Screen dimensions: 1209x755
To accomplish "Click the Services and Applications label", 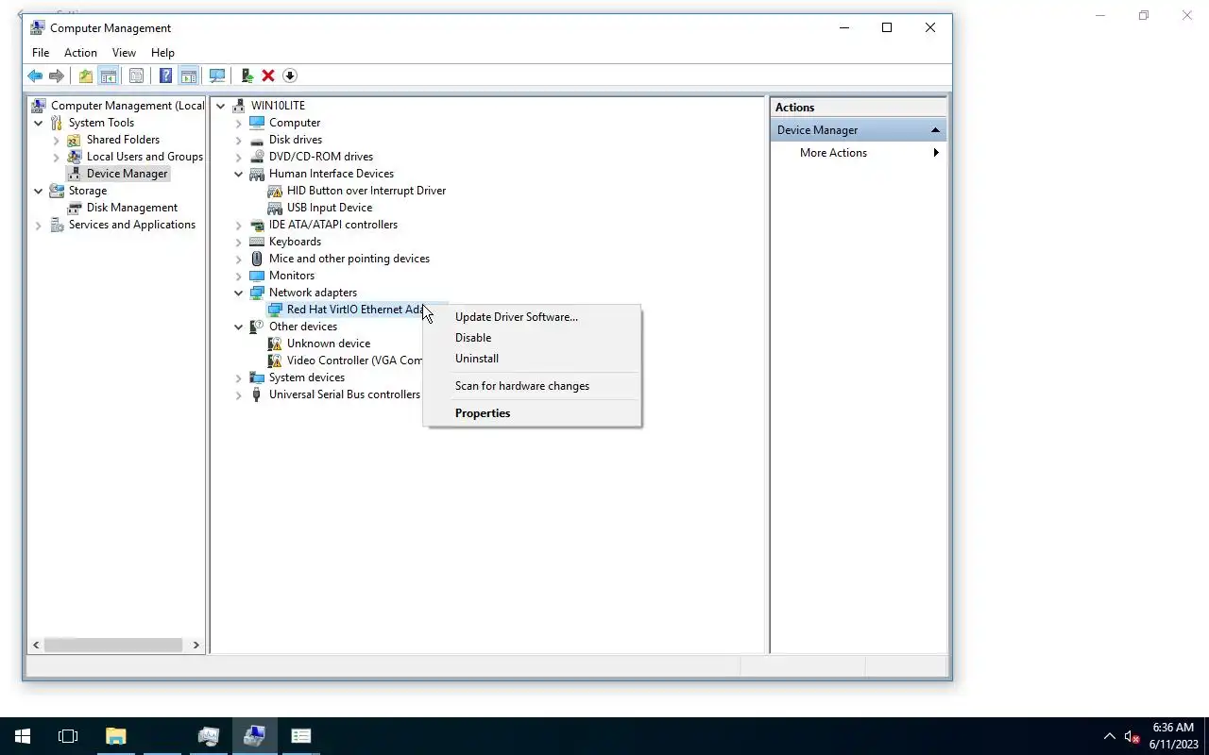I will click(132, 225).
